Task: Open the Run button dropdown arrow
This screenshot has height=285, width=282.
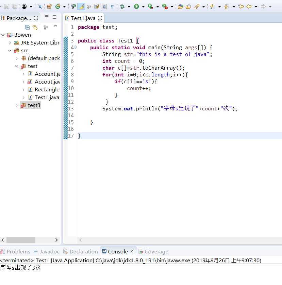Action: 143,6
